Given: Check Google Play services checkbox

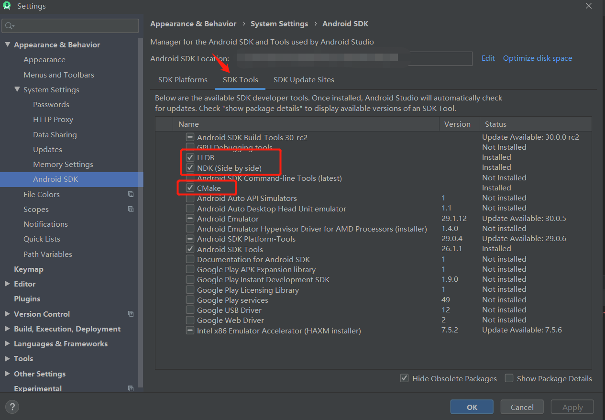Looking at the screenshot, I should click(190, 300).
